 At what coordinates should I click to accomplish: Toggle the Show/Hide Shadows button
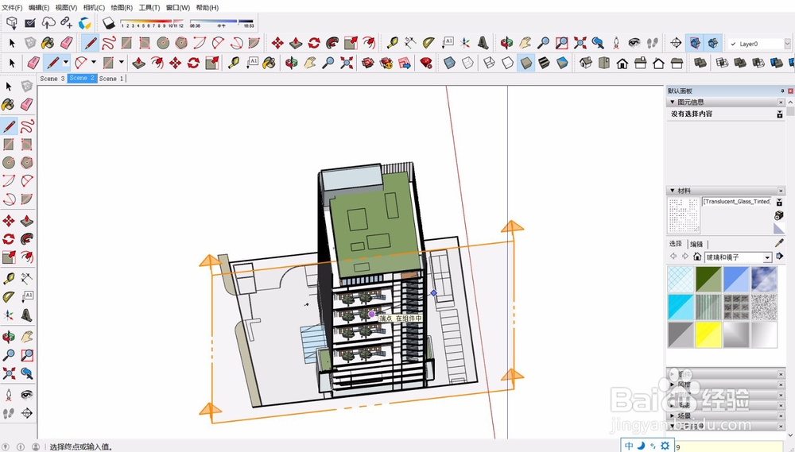[x=108, y=23]
